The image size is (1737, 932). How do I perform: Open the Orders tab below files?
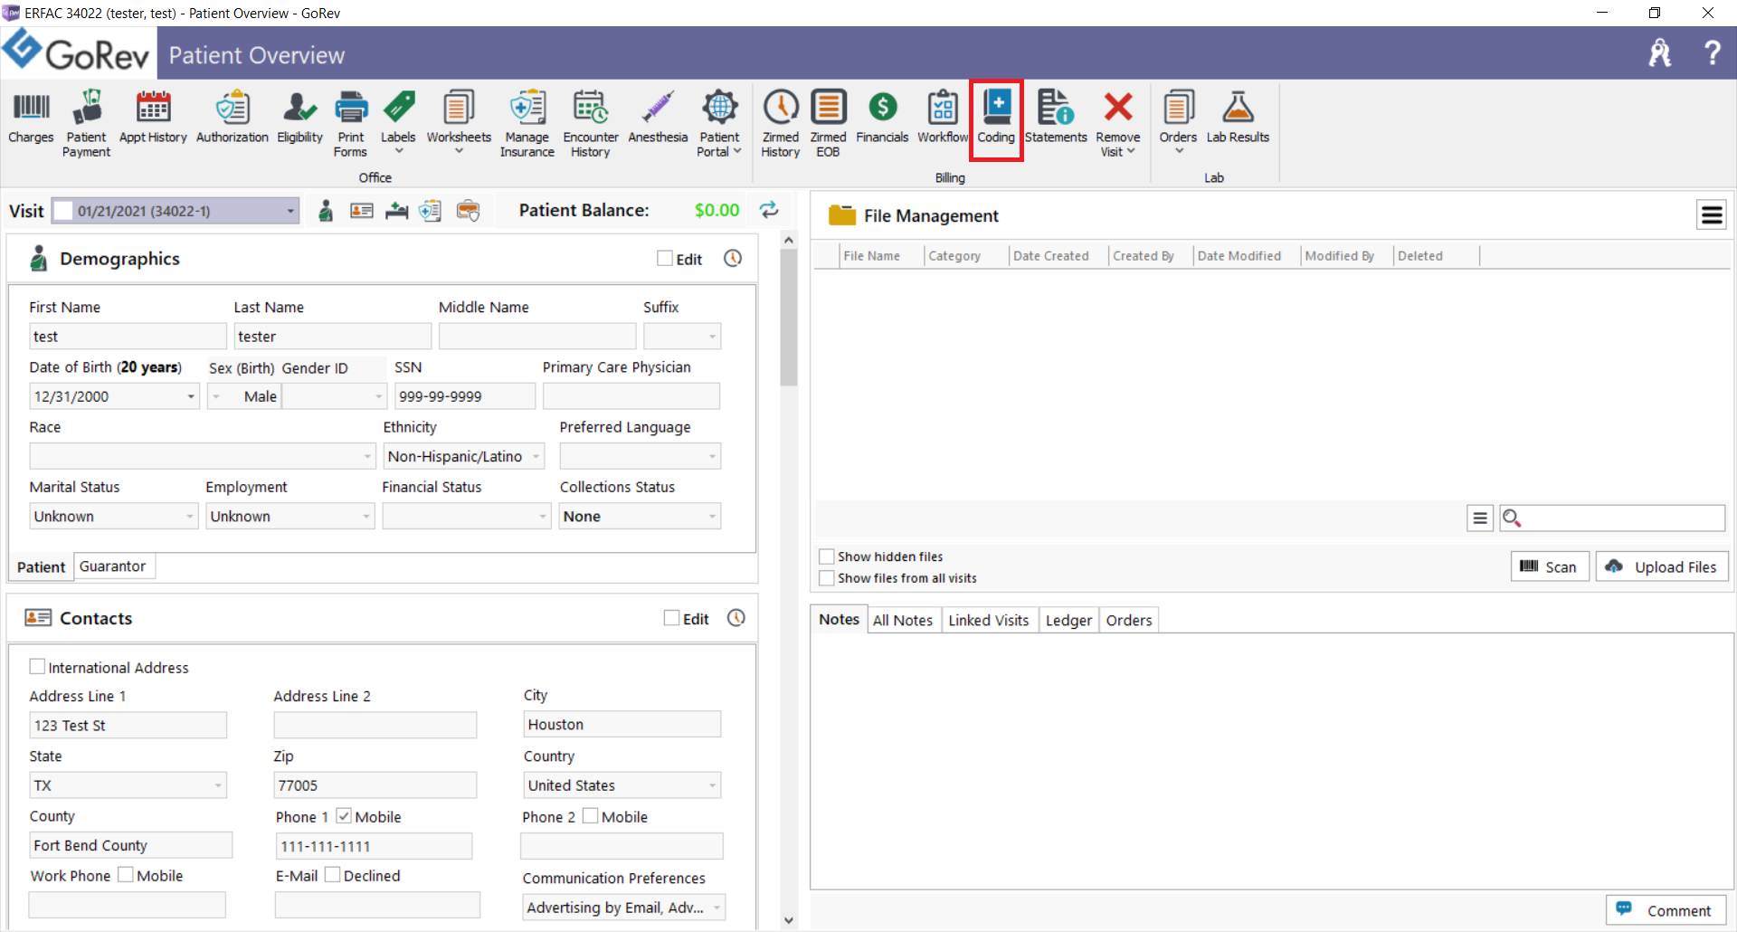coord(1129,620)
